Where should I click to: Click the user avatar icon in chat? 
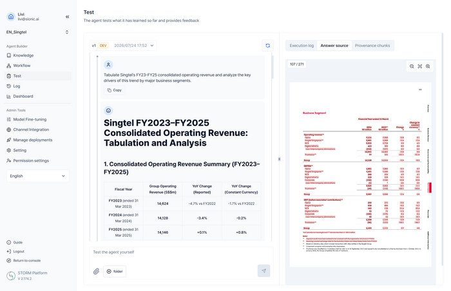point(108,64)
